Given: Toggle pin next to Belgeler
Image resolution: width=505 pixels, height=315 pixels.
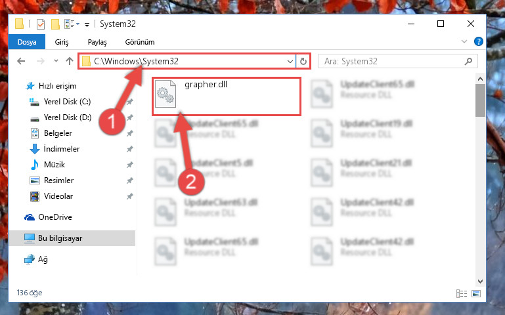Looking at the screenshot, I should tap(130, 133).
